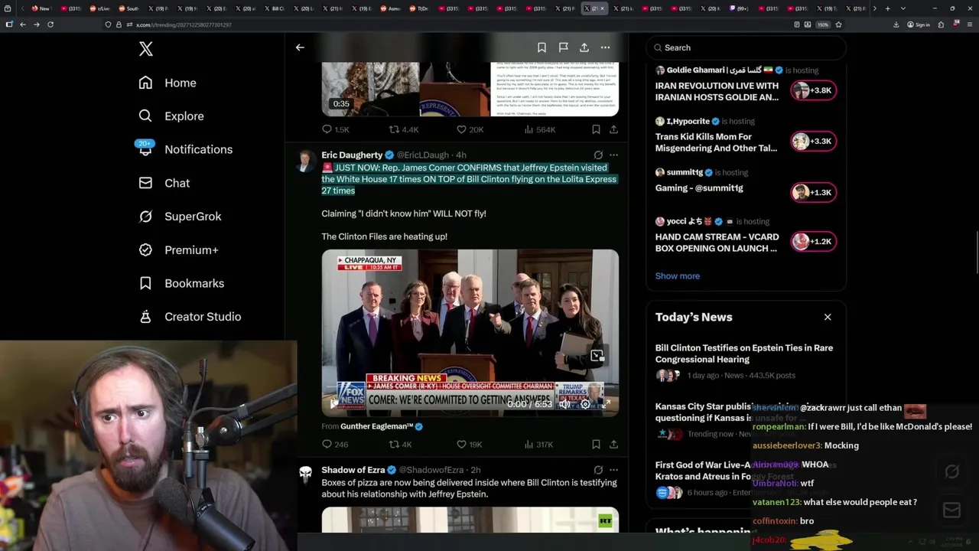Click browser back navigation arrow
This screenshot has width=979, height=551.
[x=22, y=24]
